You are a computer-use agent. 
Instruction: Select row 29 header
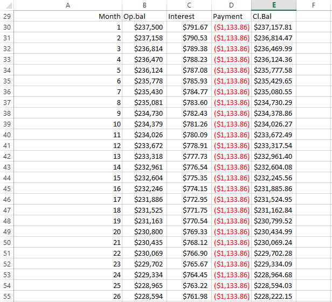[x=7, y=16]
